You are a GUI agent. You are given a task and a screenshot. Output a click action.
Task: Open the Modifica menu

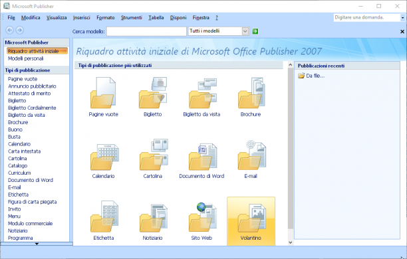click(31, 18)
